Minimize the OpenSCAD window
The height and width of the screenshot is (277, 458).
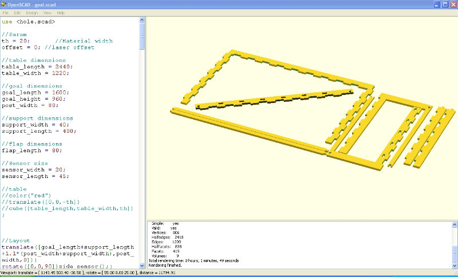[x=436, y=5]
